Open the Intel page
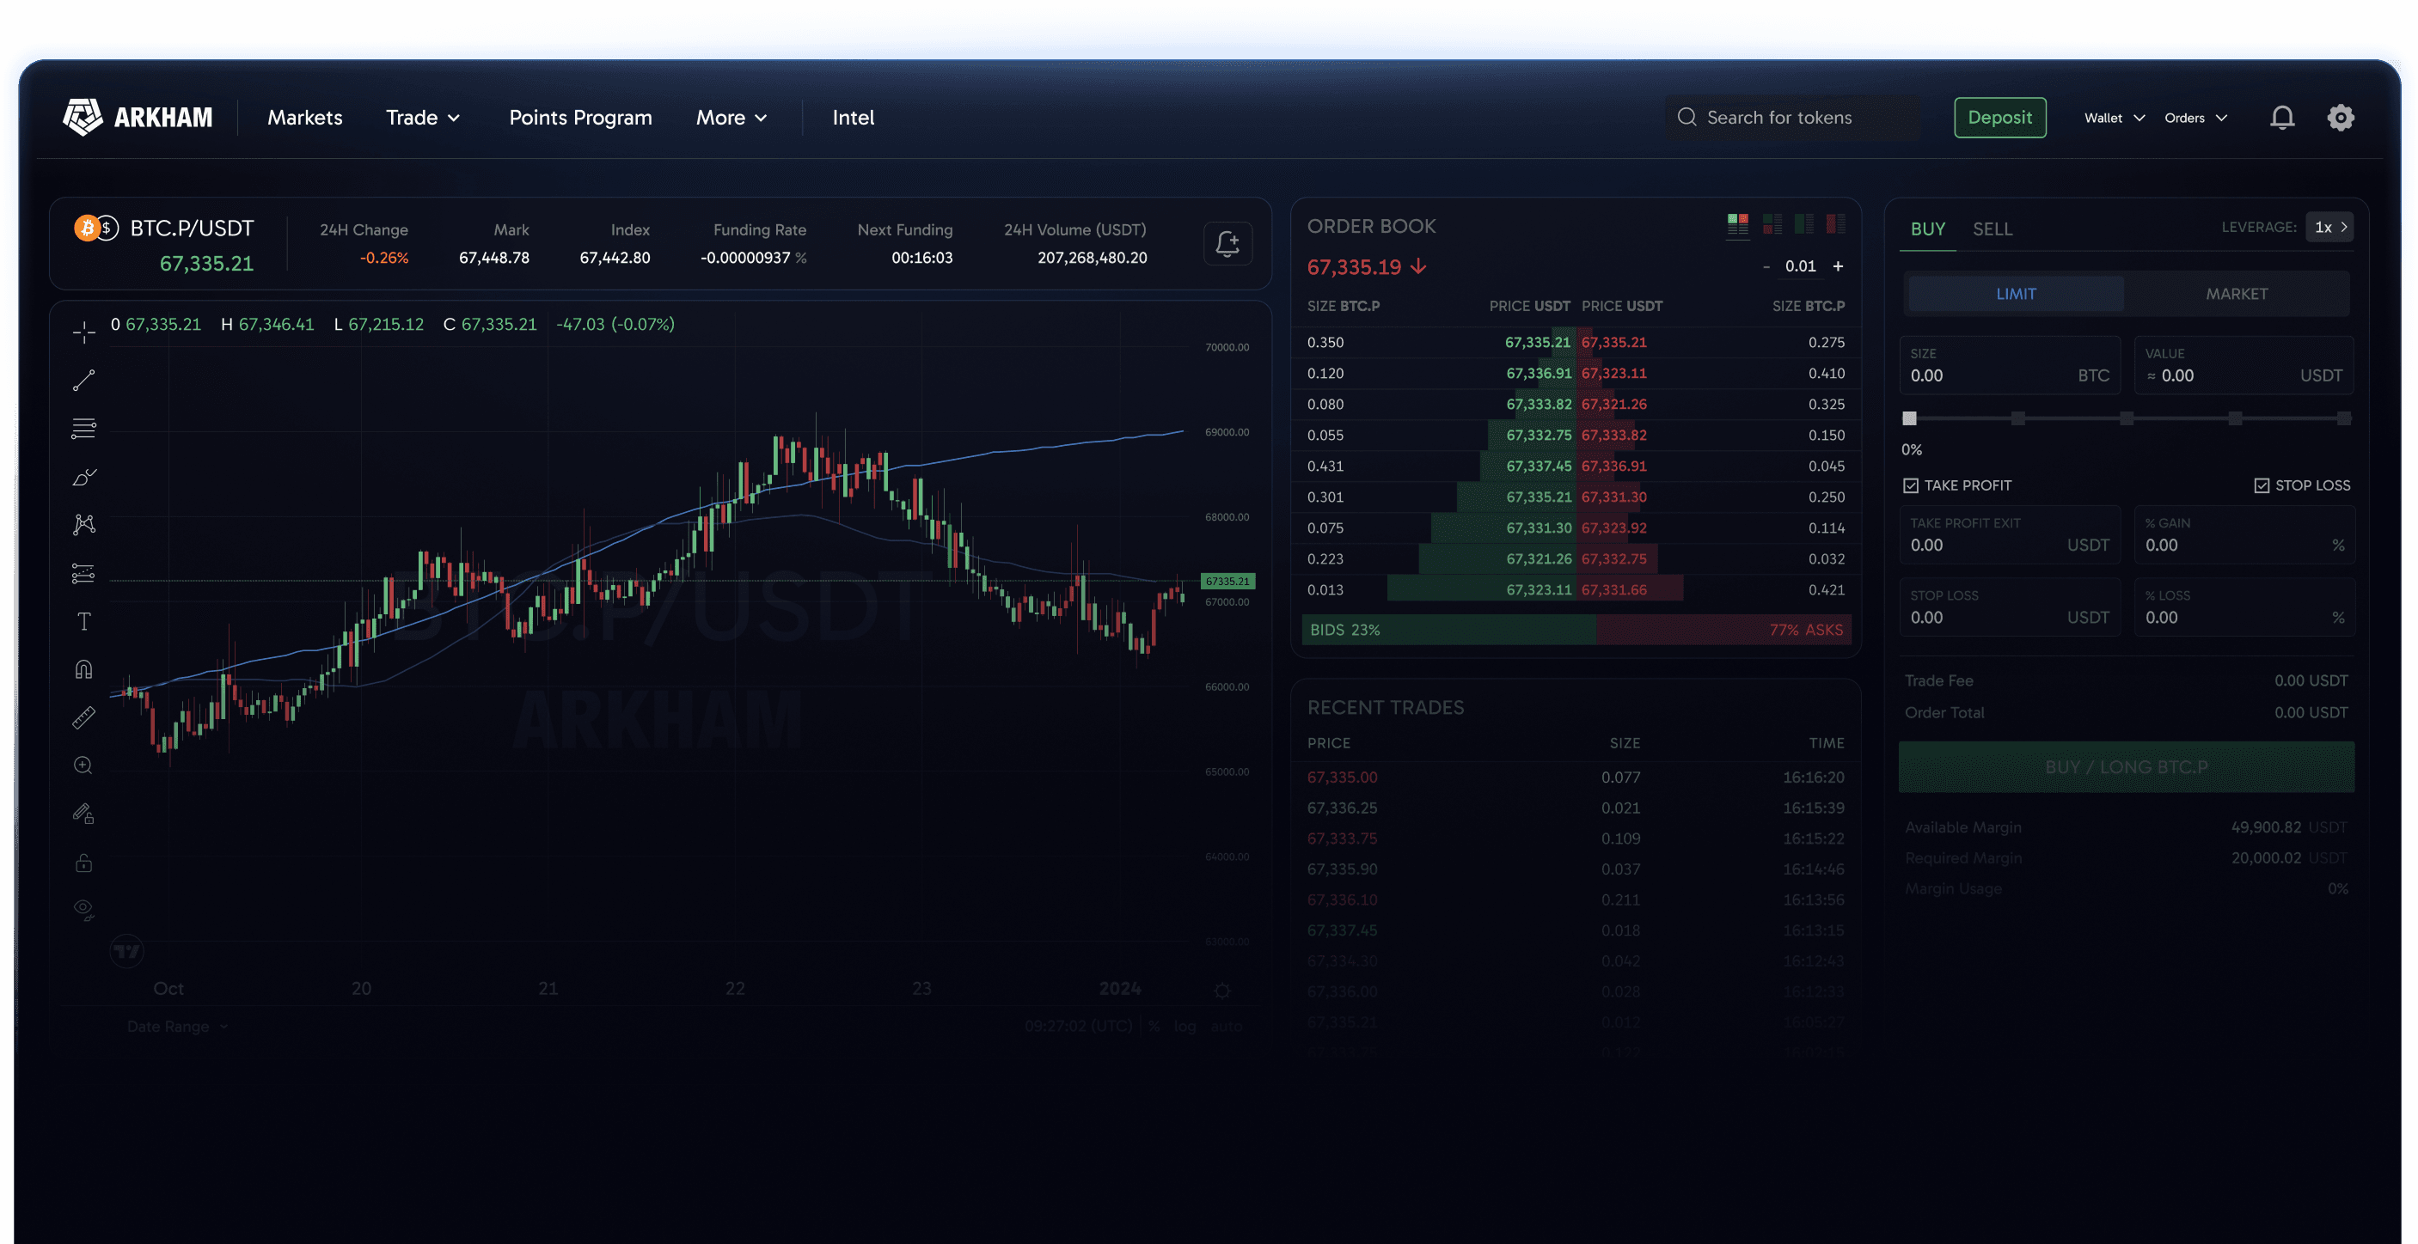The height and width of the screenshot is (1244, 2418). (853, 118)
